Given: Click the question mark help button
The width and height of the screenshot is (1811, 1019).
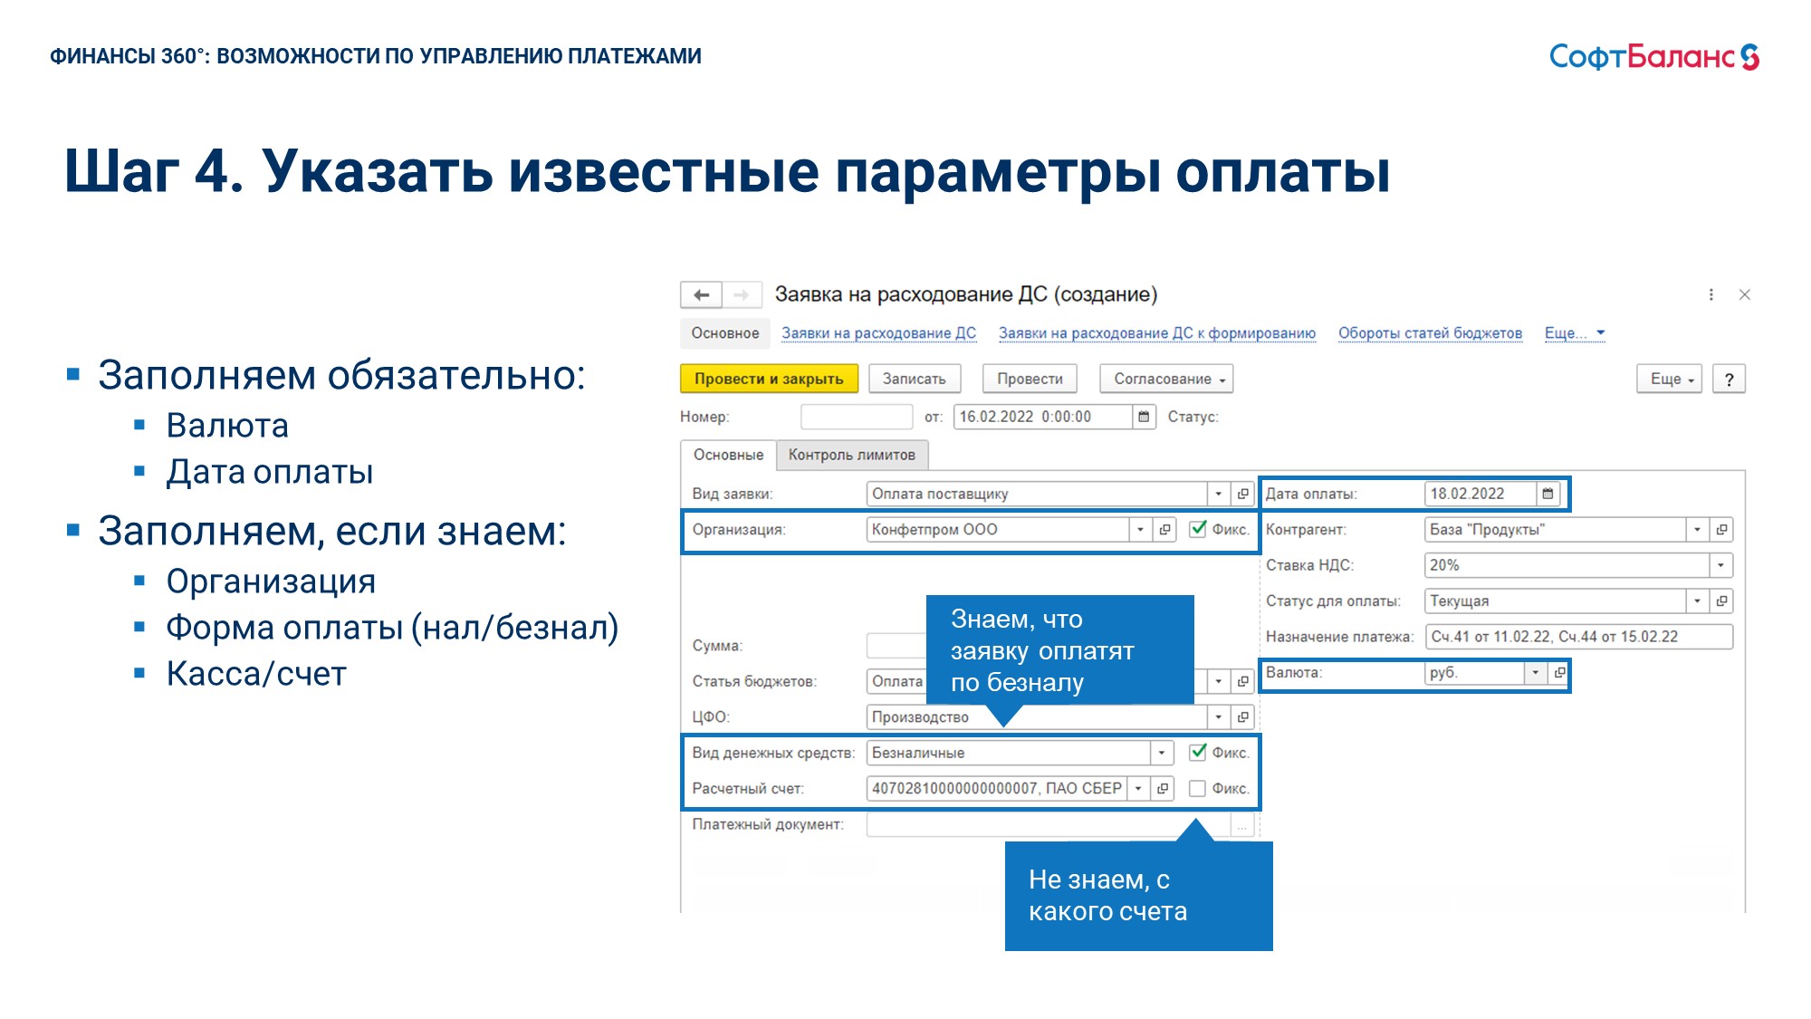Looking at the screenshot, I should click(1729, 380).
